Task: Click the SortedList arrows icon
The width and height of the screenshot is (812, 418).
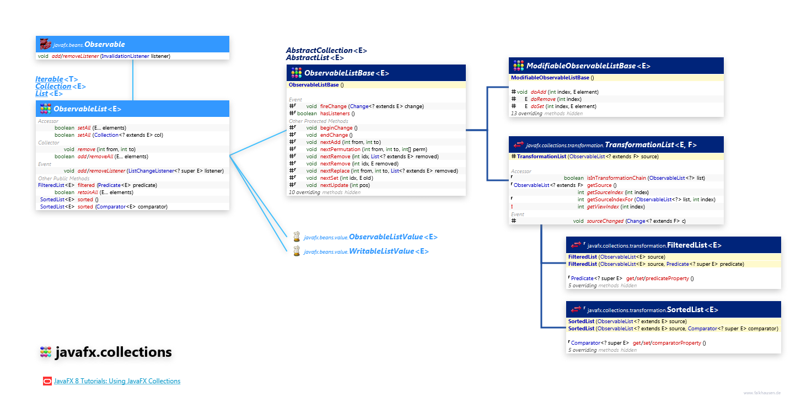Action: click(576, 309)
